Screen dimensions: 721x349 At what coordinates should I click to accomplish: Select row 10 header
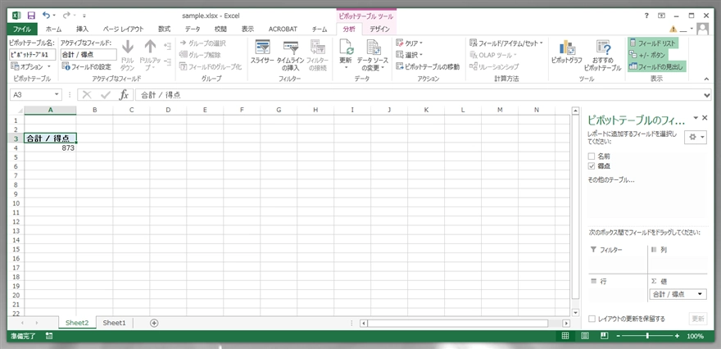(x=16, y=203)
